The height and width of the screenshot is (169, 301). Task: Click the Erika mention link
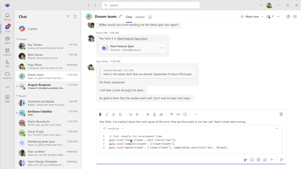coord(102,25)
